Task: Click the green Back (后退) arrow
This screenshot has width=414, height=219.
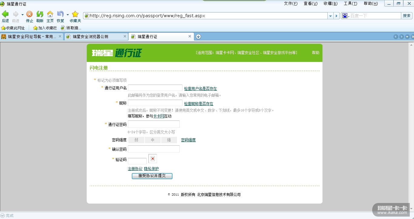Action: pyautogui.click(x=5, y=14)
